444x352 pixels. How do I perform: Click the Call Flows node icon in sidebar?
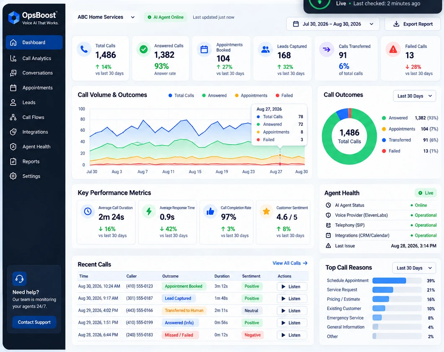point(13,117)
